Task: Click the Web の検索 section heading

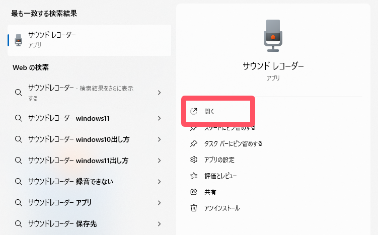Action: tap(31, 67)
